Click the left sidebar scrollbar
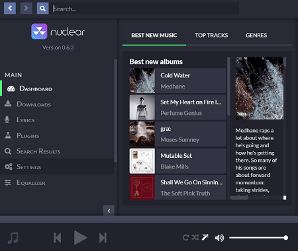The width and height of the screenshot is (298, 251). tap(115, 111)
